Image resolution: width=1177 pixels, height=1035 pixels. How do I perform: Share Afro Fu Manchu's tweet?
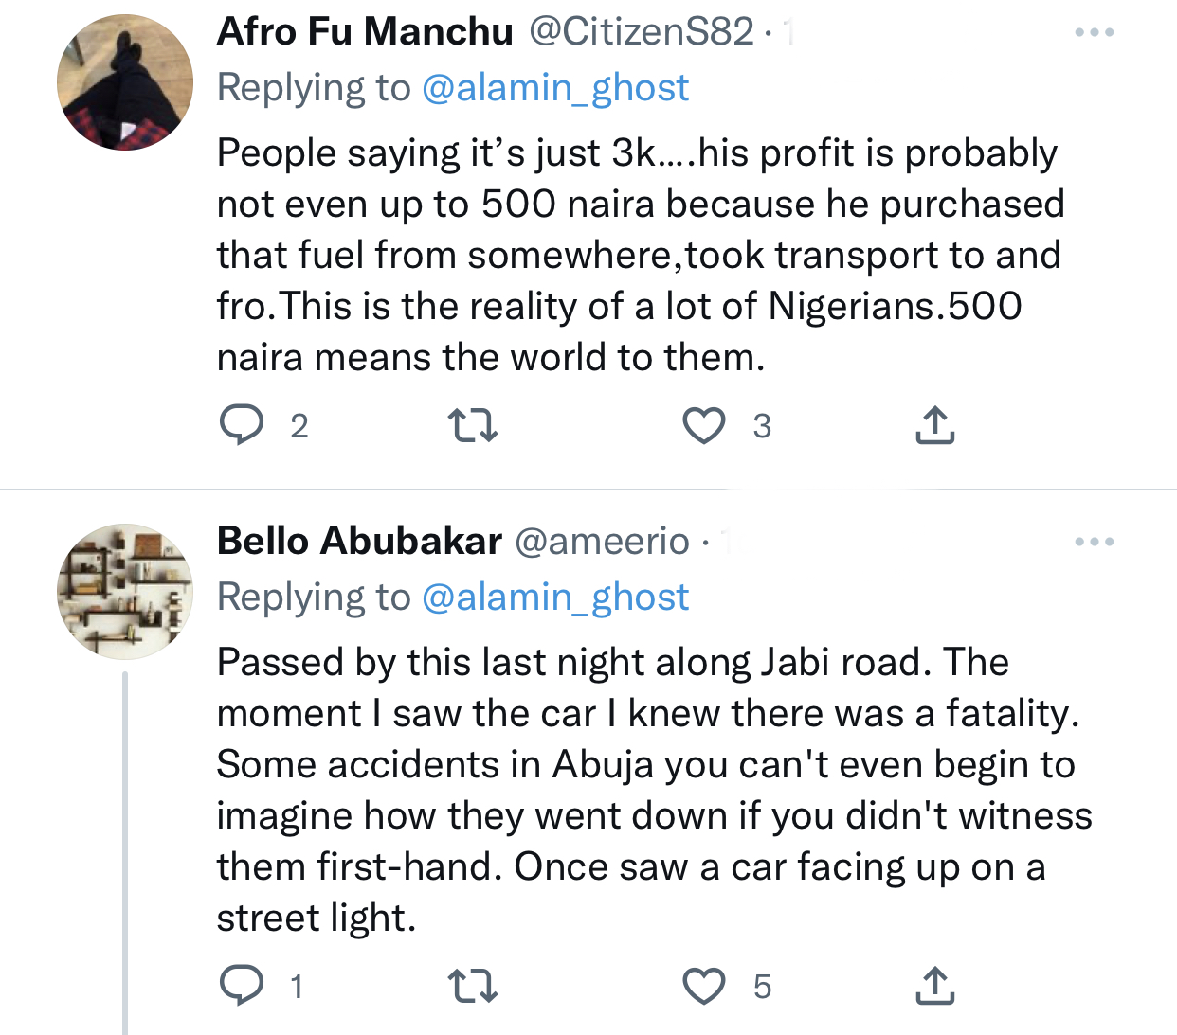(935, 425)
